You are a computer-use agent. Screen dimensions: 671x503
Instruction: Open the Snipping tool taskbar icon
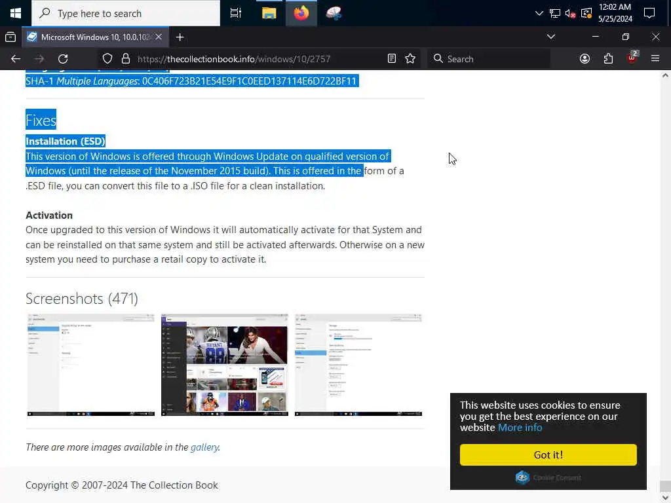pyautogui.click(x=334, y=13)
